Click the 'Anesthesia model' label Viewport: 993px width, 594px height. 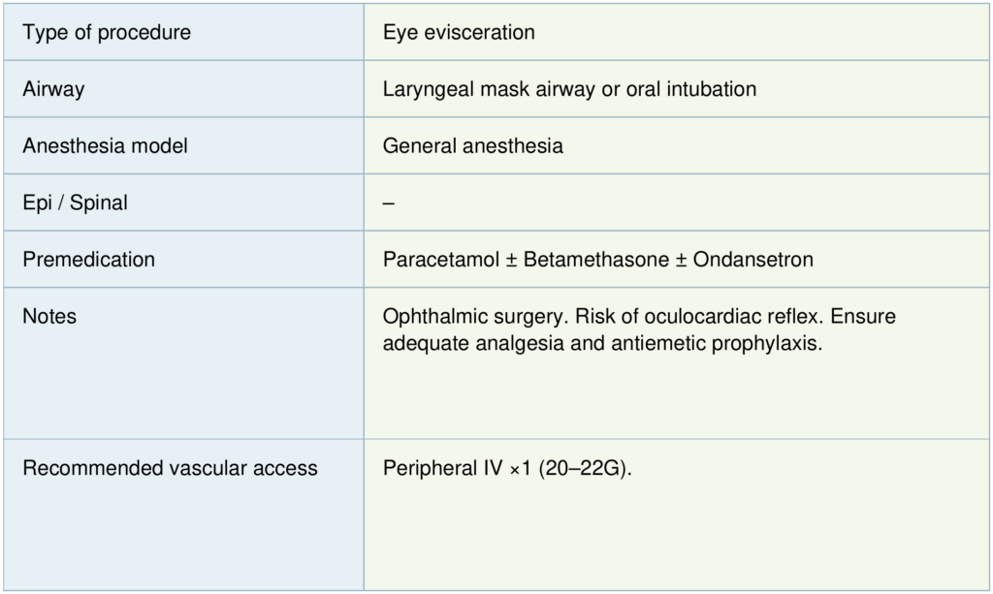[x=105, y=146]
